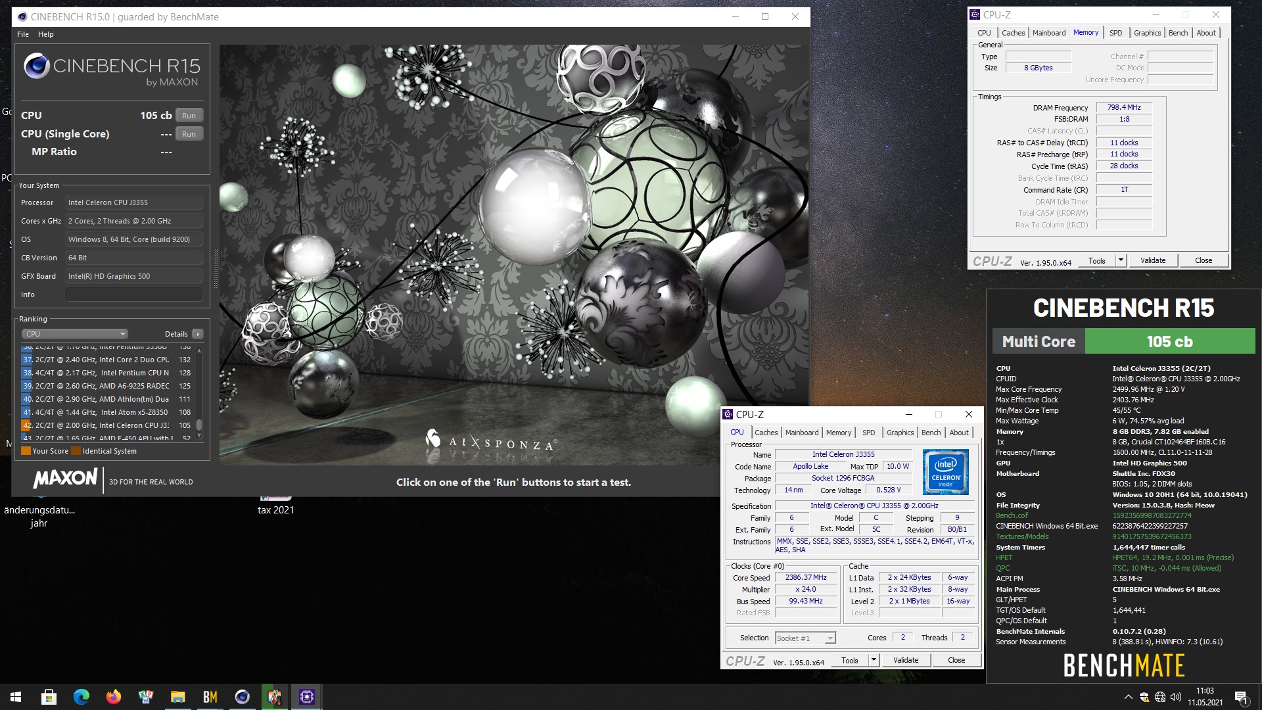
Task: Open BenchMate (BM) taskbar icon
Action: coord(210,697)
